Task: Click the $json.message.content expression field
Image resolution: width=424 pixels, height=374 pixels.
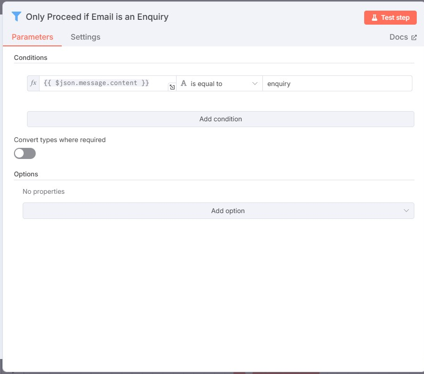Action: [104, 83]
